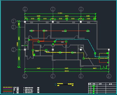Select the magenta line legend sample

(8, 88)
